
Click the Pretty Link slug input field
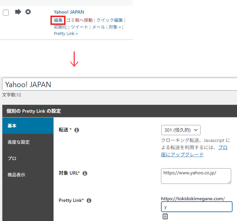[x=196, y=207]
